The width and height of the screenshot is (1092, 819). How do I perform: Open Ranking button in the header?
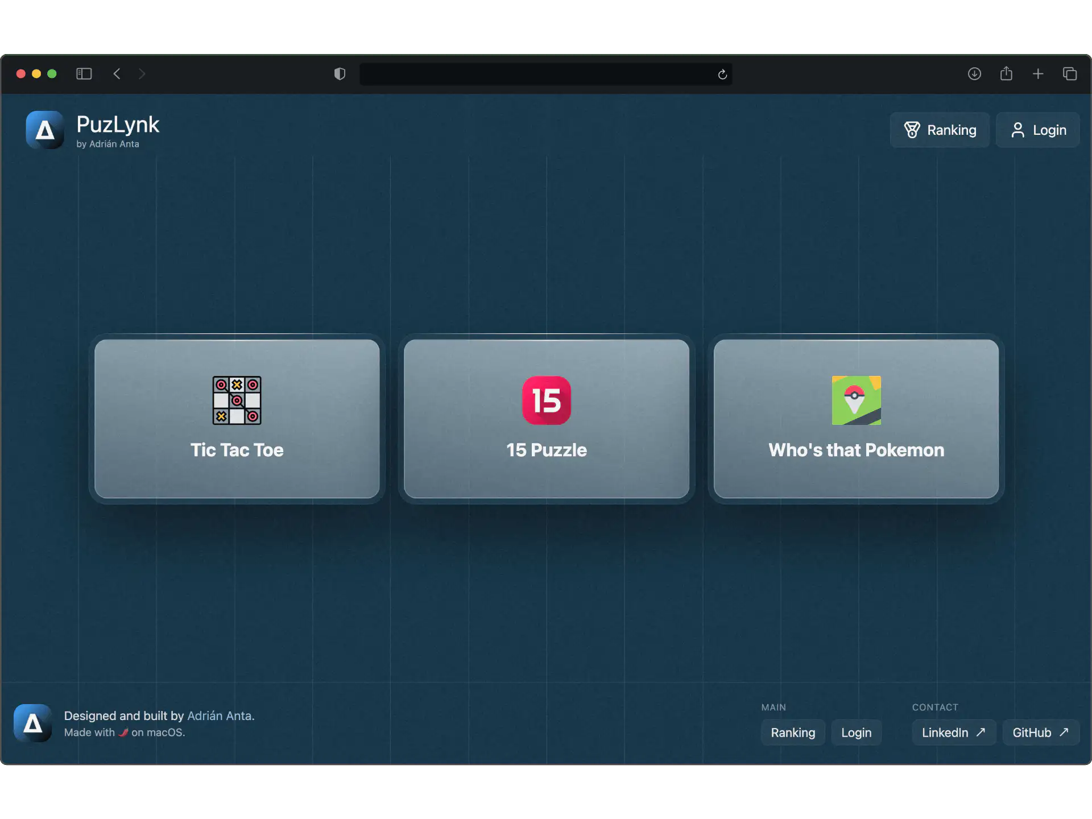940,130
